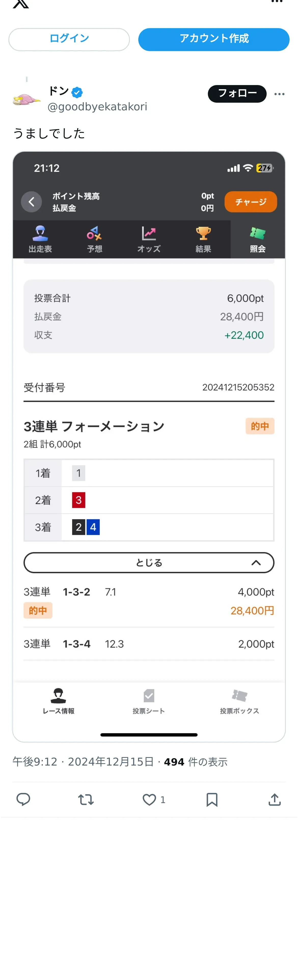
Task: Tap the back chevron in the app header
Action: (x=31, y=202)
